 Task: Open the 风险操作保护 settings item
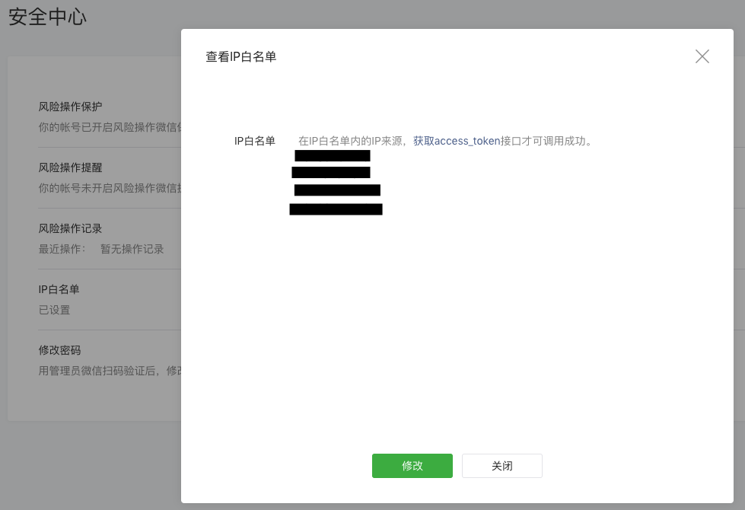70,107
